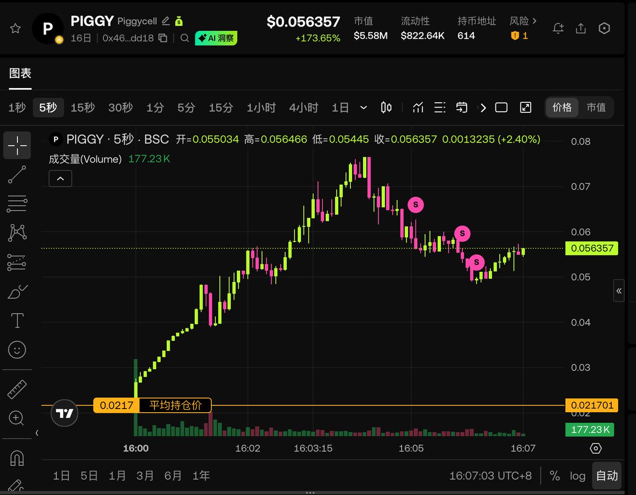Viewport: 636px width, 495px height.
Task: Set a price alert with the bell icon
Action: click(x=558, y=28)
